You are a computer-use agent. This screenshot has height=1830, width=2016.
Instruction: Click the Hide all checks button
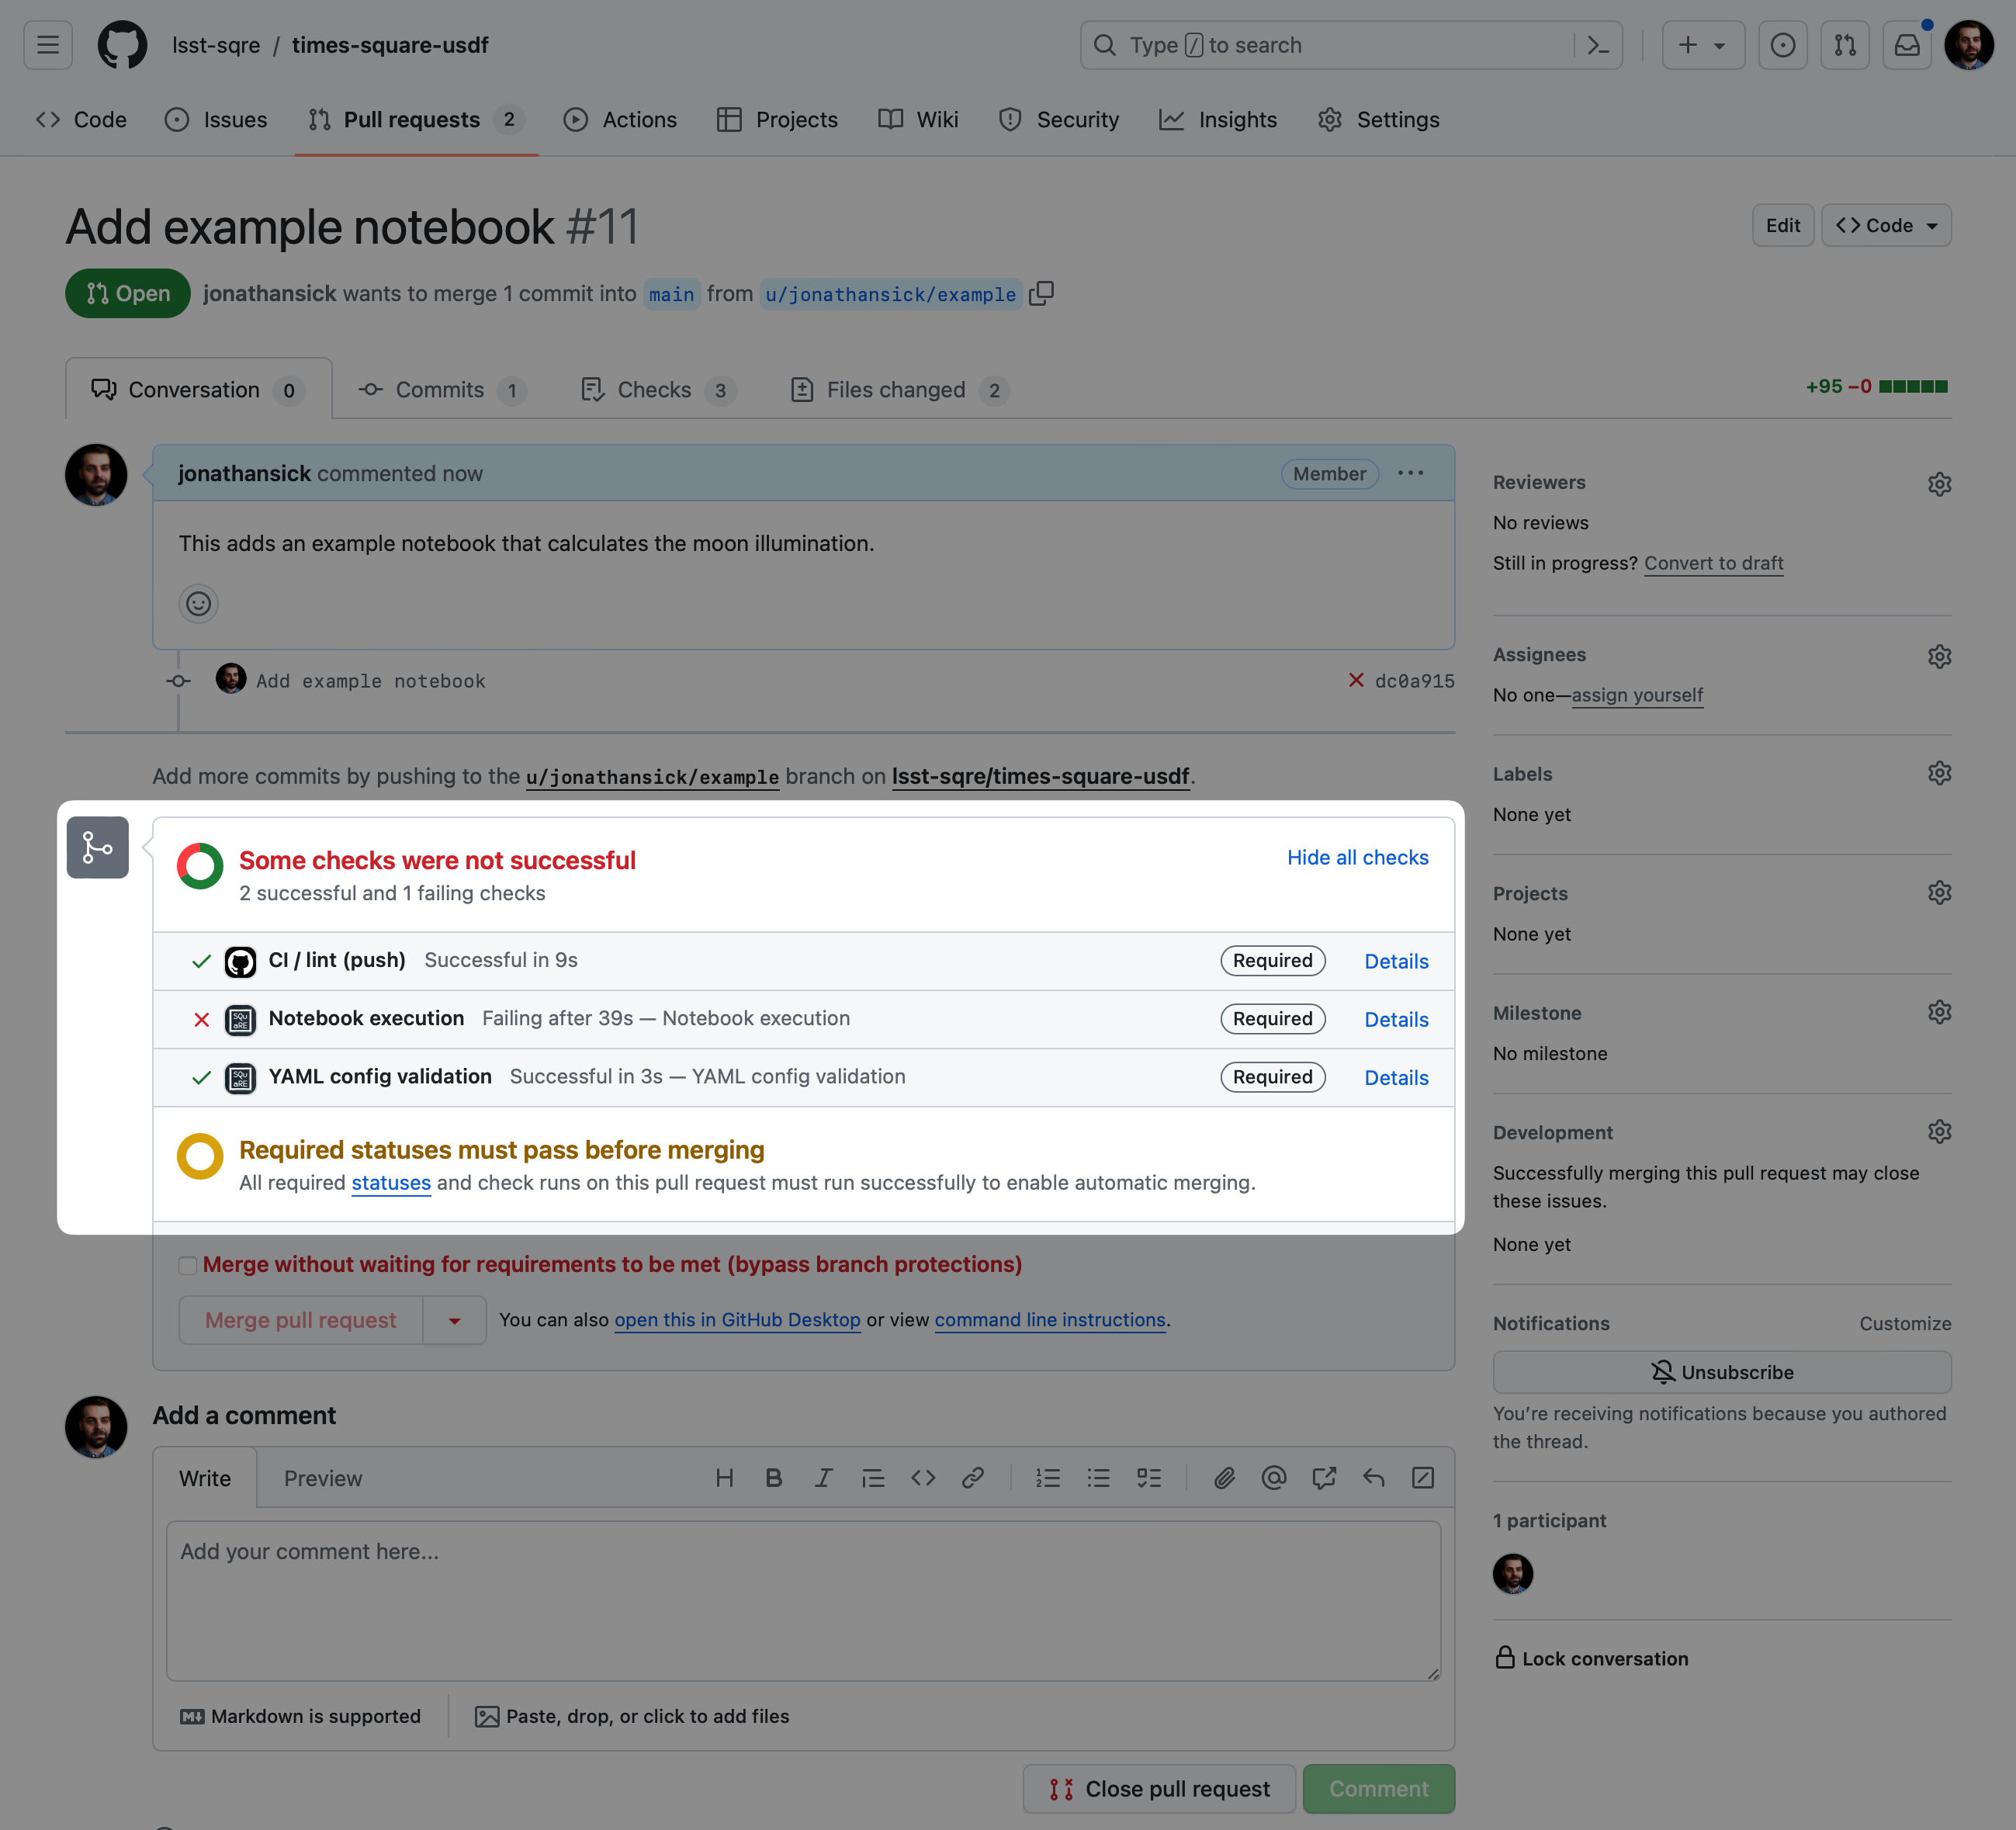(1357, 855)
